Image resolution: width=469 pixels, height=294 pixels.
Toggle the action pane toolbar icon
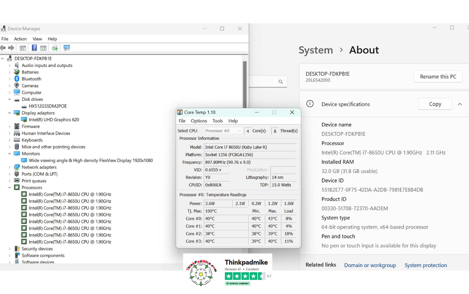(x=43, y=48)
